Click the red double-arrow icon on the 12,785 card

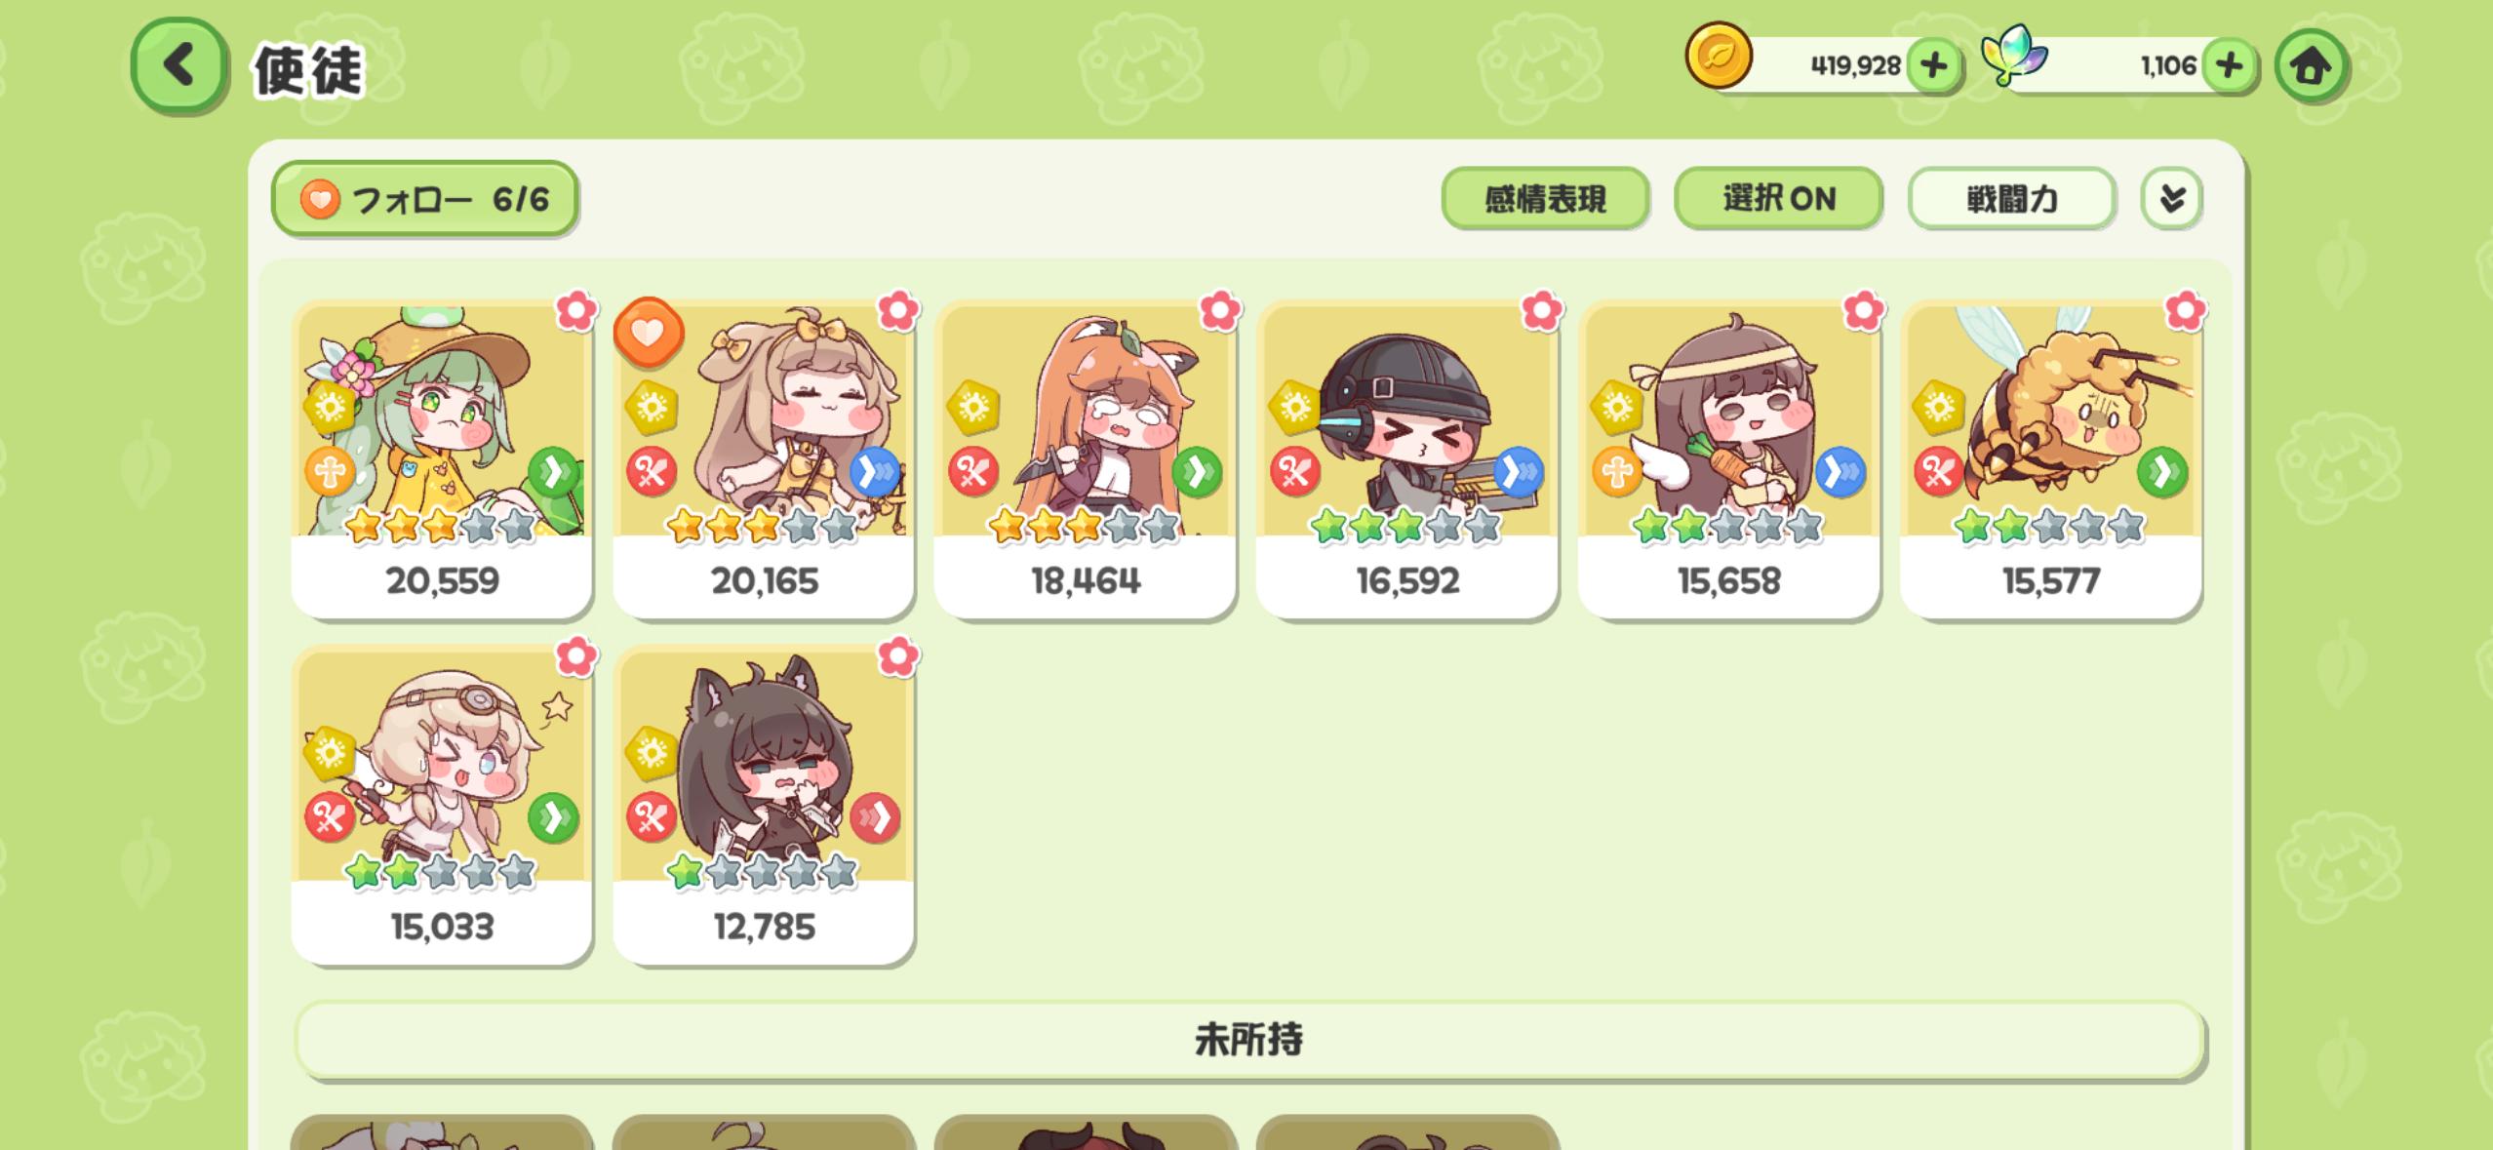tap(875, 817)
